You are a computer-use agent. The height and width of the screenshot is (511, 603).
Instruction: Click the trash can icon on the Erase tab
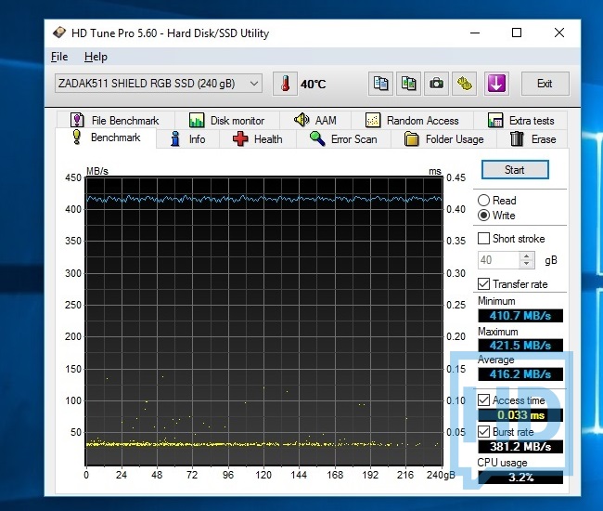point(517,139)
